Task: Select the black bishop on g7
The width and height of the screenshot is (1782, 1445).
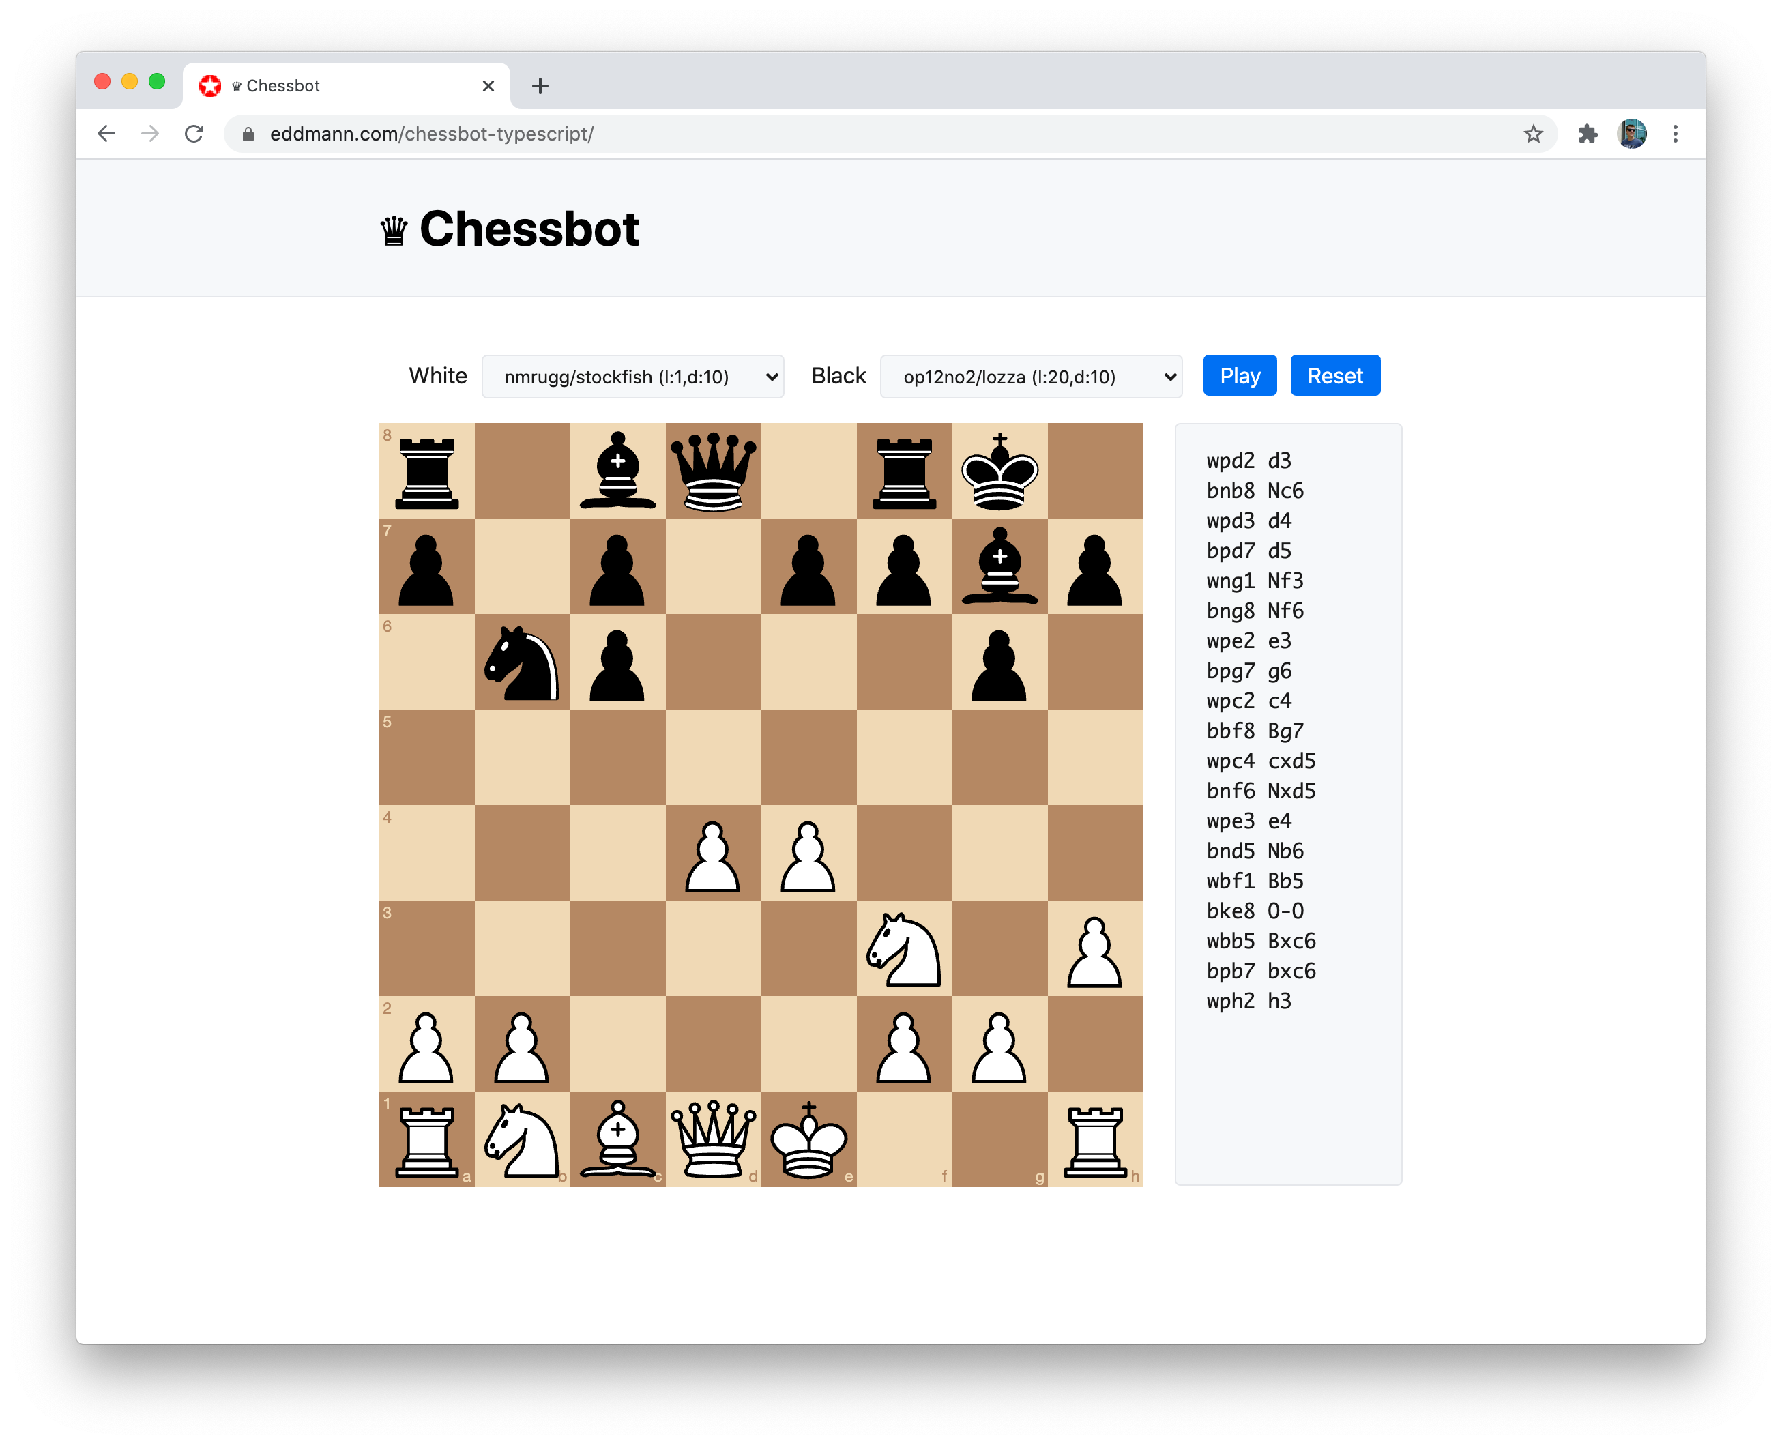Action: (999, 567)
